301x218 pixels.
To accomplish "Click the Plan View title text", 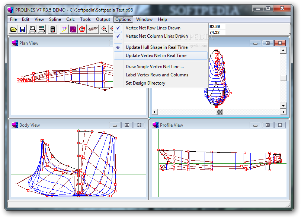I will tap(29, 43).
